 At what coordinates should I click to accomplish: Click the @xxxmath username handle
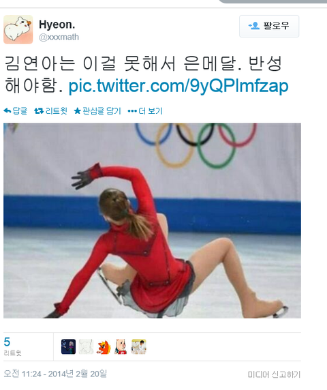pyautogui.click(x=59, y=37)
